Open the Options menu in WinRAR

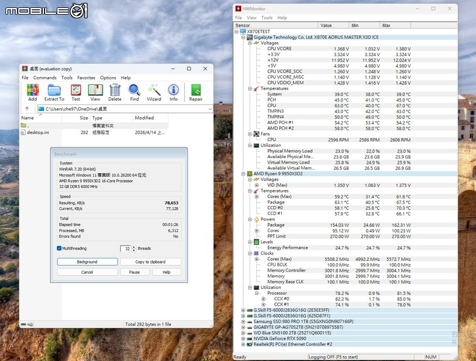108,78
